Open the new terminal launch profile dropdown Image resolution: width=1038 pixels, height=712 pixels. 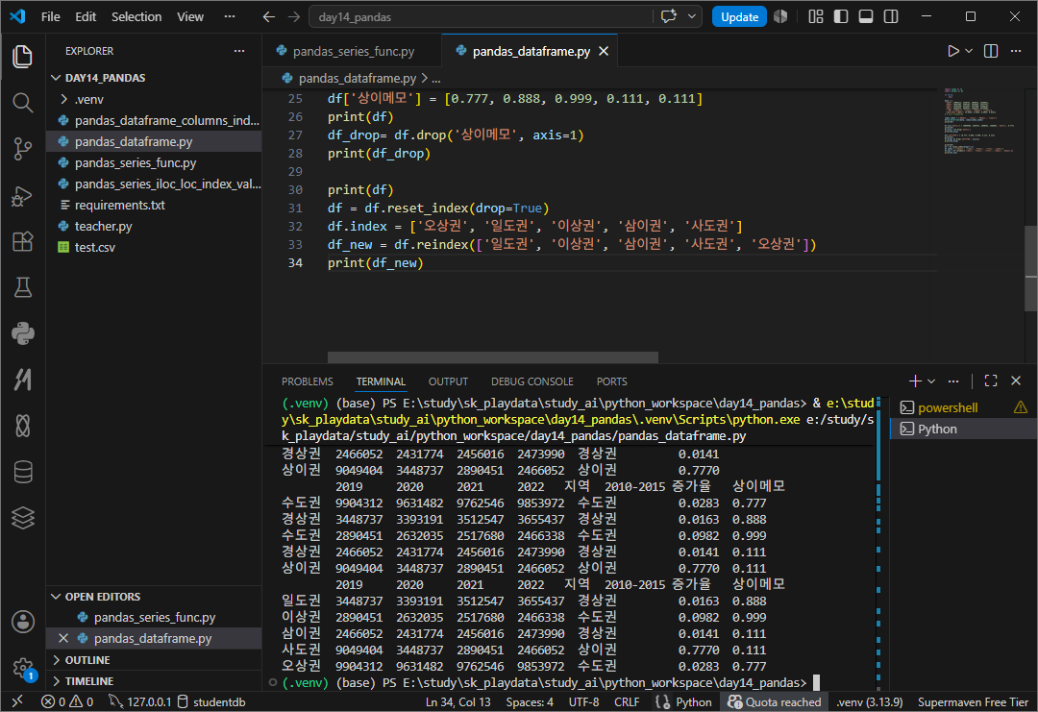(931, 381)
